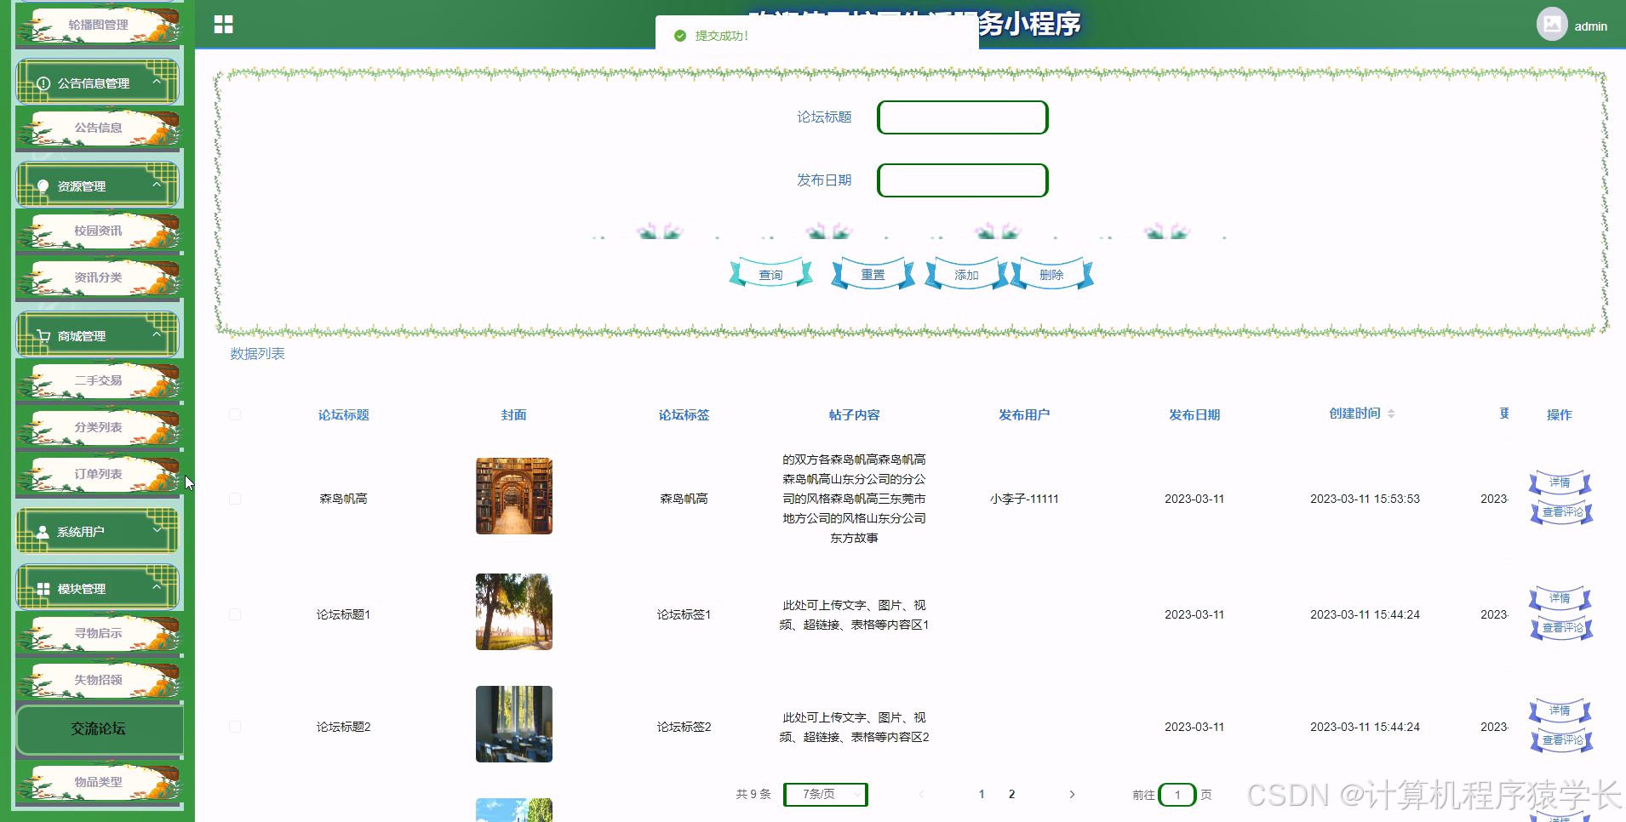The width and height of the screenshot is (1626, 822).
Task: Click the 删除 delete button
Action: click(1051, 274)
